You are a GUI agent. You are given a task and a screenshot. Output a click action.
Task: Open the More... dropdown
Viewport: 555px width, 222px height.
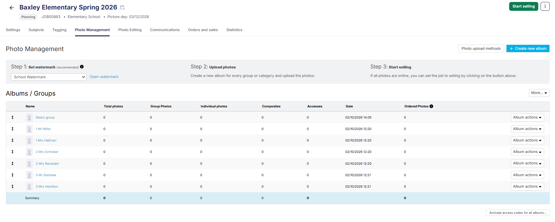pyautogui.click(x=539, y=93)
